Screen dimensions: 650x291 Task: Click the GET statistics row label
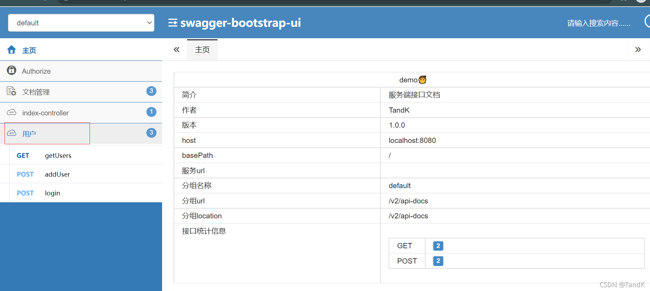[405, 246]
